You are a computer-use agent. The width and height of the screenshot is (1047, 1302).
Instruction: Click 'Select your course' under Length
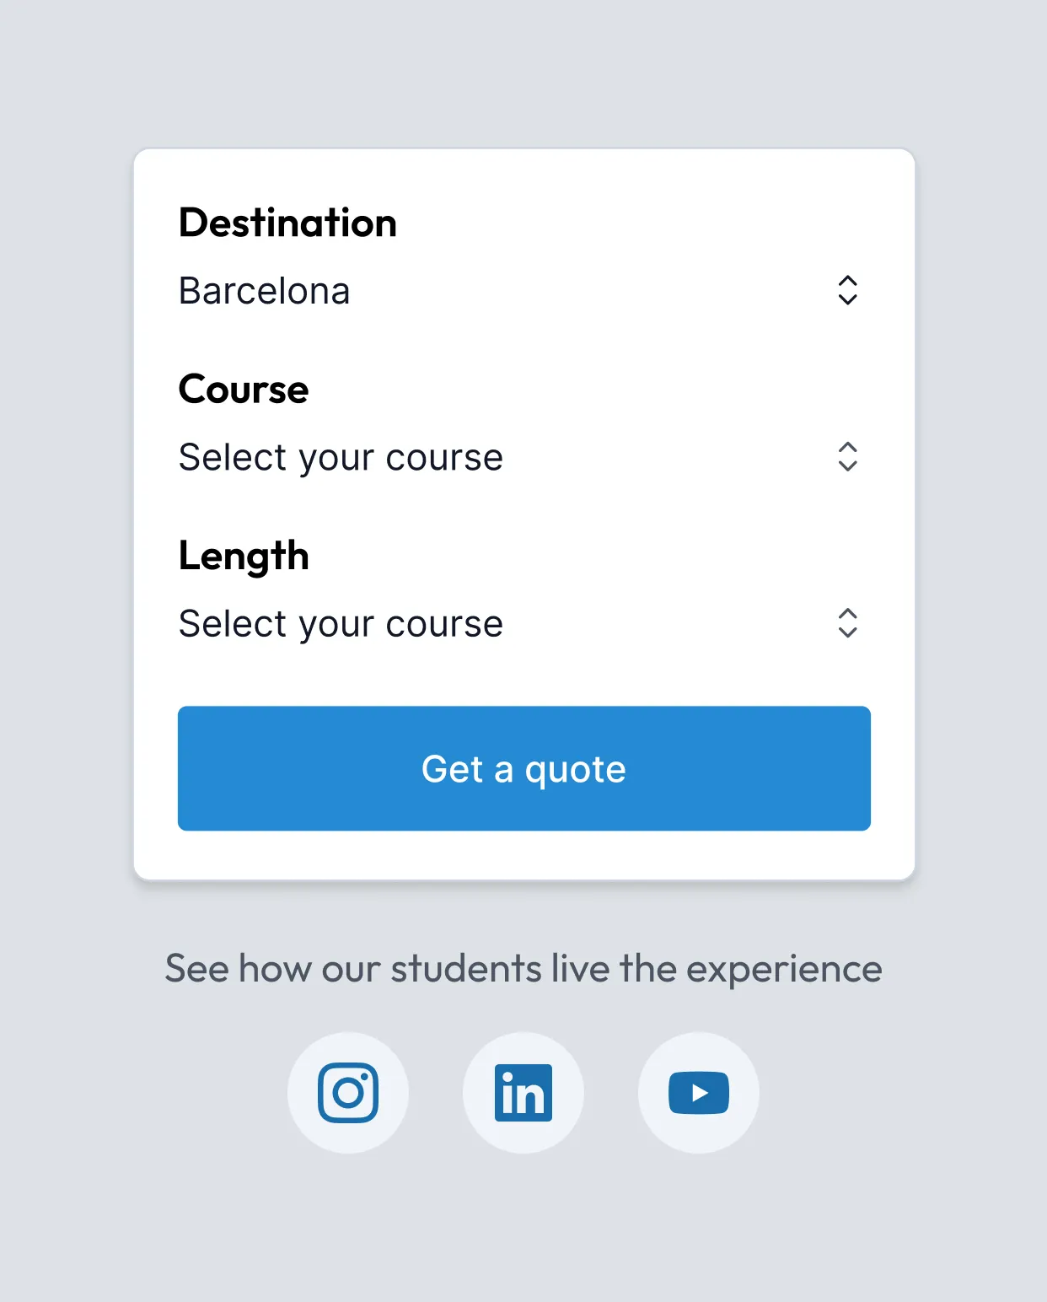point(341,624)
